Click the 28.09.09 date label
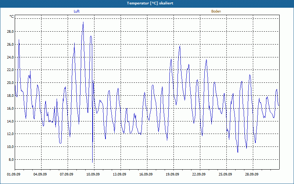 pyautogui.click(x=252, y=174)
